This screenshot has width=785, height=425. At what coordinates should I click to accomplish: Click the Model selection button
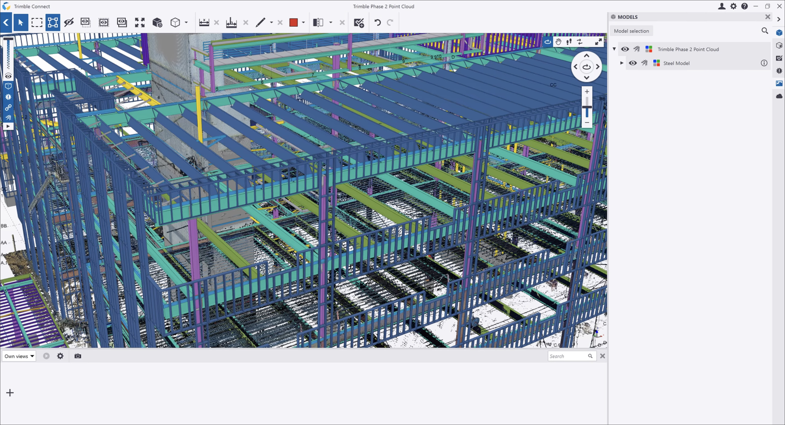(x=631, y=31)
